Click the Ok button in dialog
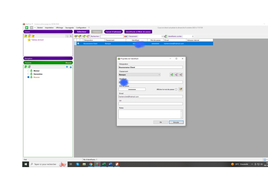The height and width of the screenshot is (189, 268). point(161,122)
